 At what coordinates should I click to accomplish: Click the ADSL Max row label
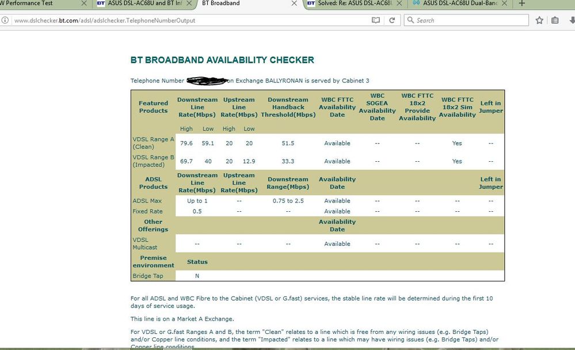coord(147,201)
